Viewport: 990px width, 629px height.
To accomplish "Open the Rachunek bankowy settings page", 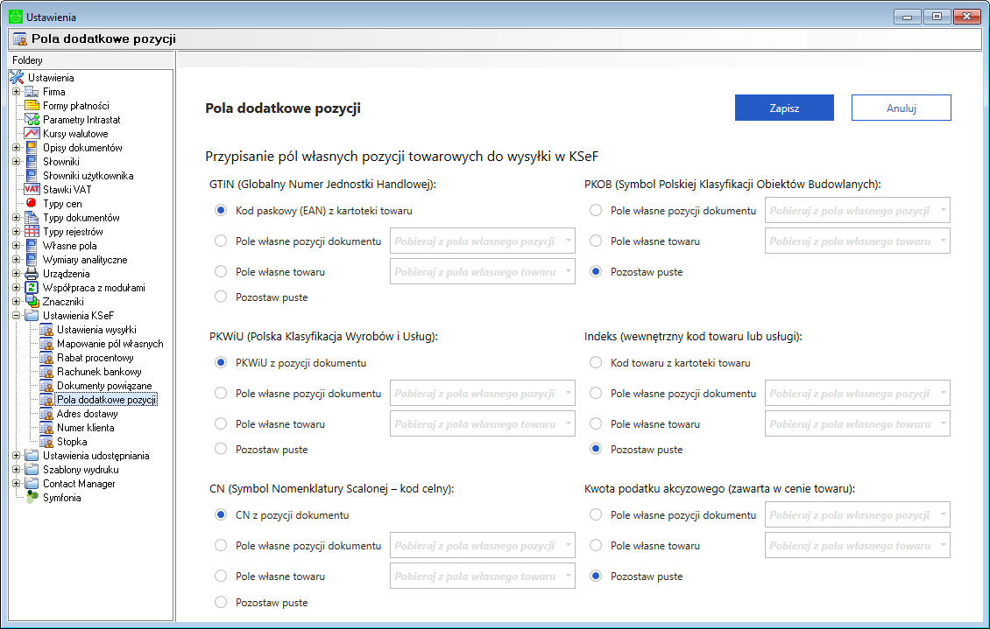I will [x=99, y=372].
